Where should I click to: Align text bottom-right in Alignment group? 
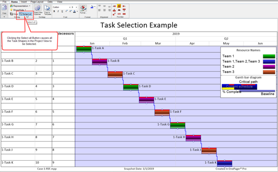tap(109, 10)
